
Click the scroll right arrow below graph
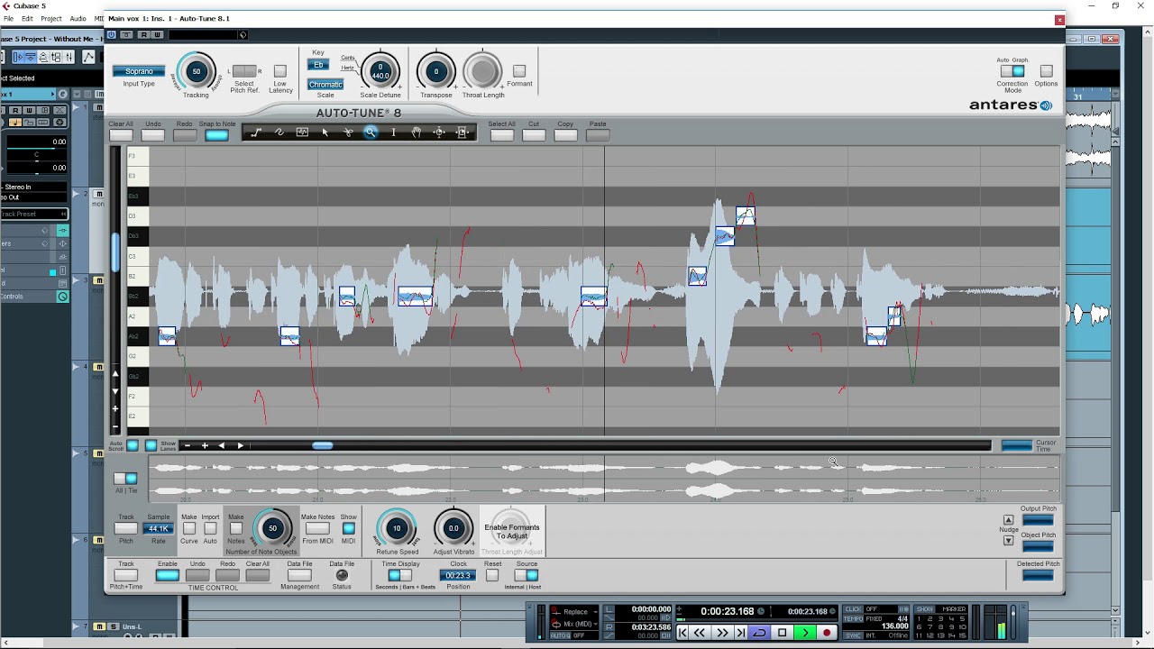(240, 445)
